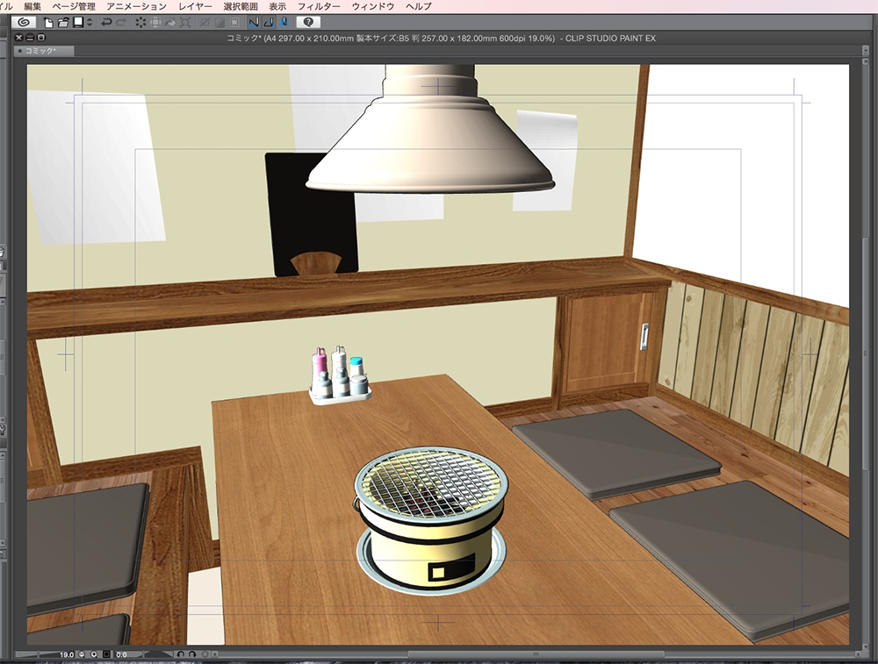Click the rotate-left icon in the status bar
Screen dimensions: 878x664
click(181, 654)
